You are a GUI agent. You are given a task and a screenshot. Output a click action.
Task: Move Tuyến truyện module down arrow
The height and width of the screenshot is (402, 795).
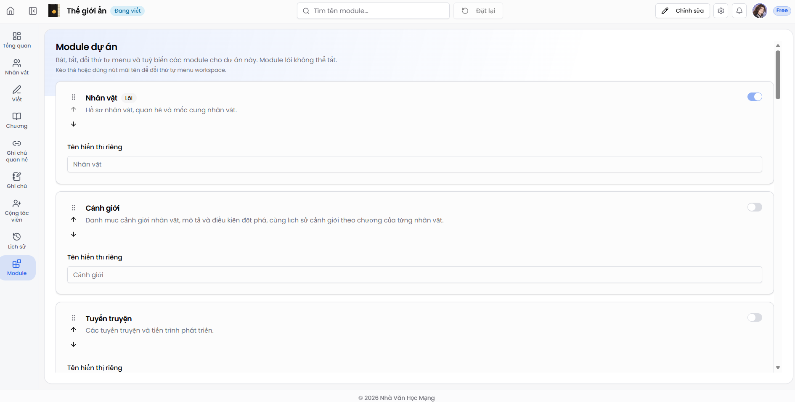click(74, 344)
